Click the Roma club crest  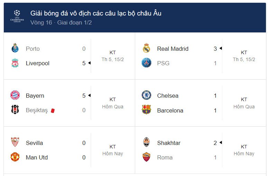click(147, 157)
